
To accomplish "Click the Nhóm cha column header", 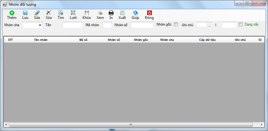I will click(x=170, y=40).
